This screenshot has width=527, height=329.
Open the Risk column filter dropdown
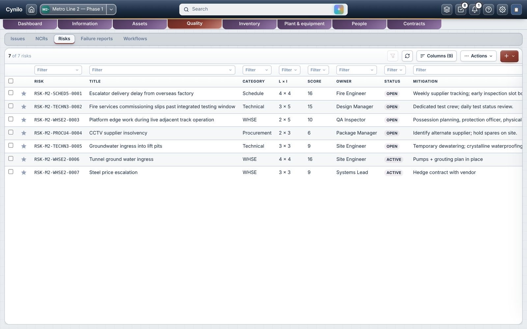(x=58, y=70)
